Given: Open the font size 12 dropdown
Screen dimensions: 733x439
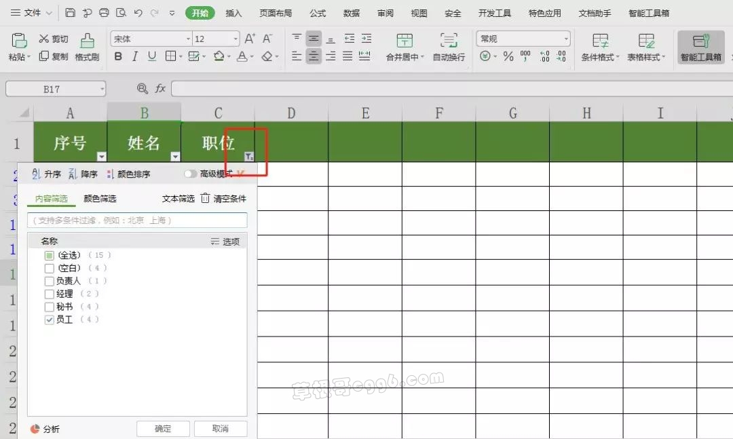Looking at the screenshot, I should point(236,39).
